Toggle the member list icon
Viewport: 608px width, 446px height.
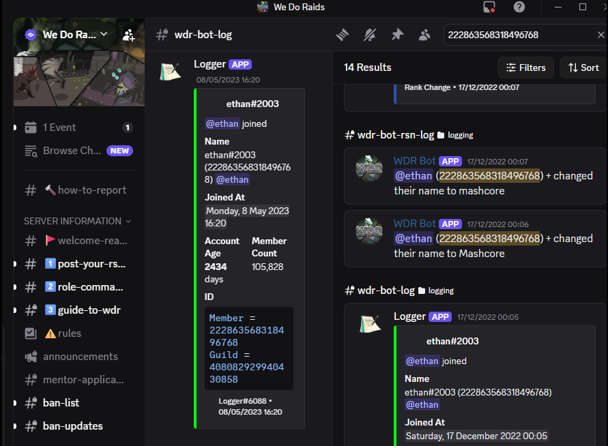click(424, 35)
